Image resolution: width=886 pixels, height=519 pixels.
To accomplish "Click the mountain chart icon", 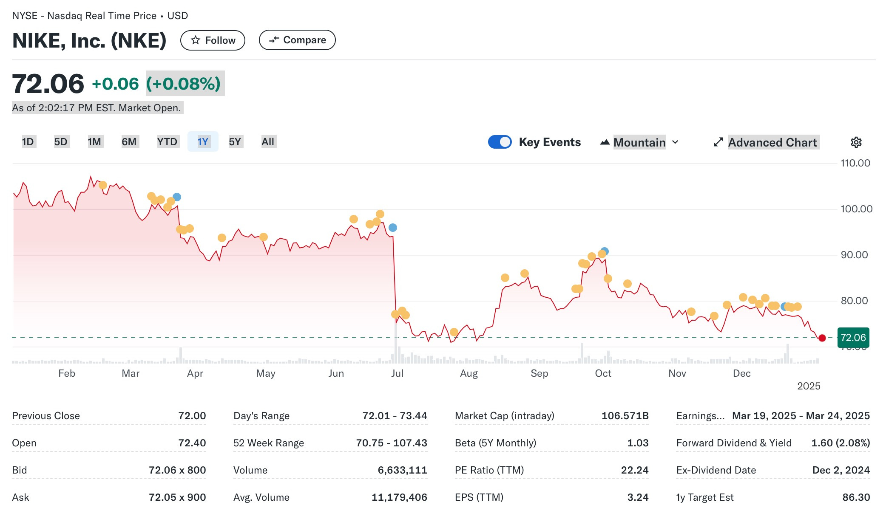I will pos(605,142).
